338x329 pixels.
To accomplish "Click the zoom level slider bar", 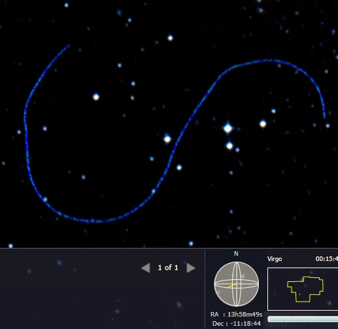I will click(x=303, y=319).
